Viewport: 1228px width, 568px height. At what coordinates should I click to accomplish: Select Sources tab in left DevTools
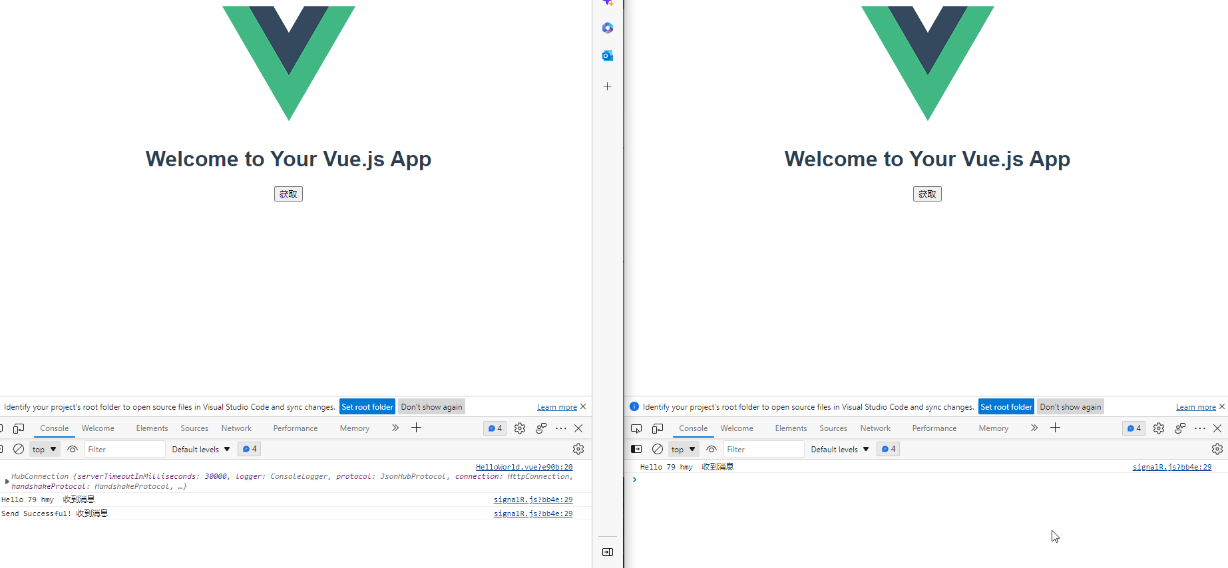coord(194,428)
